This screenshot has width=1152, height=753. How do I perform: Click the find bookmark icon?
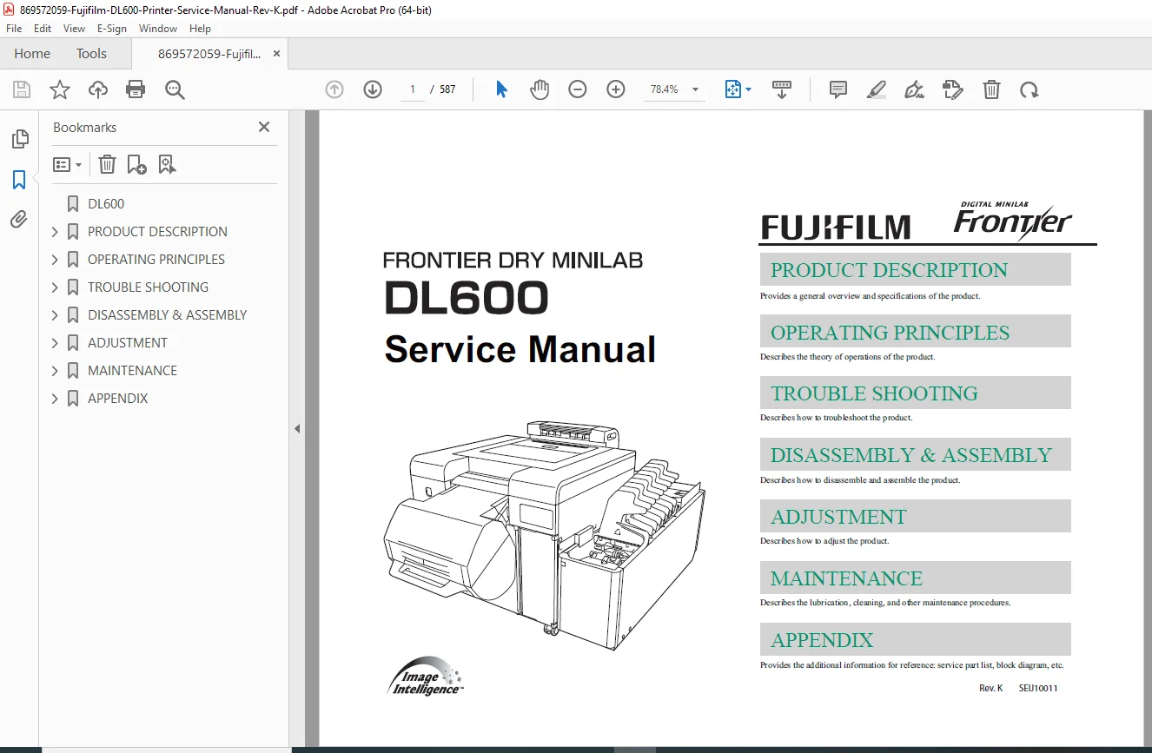(168, 164)
